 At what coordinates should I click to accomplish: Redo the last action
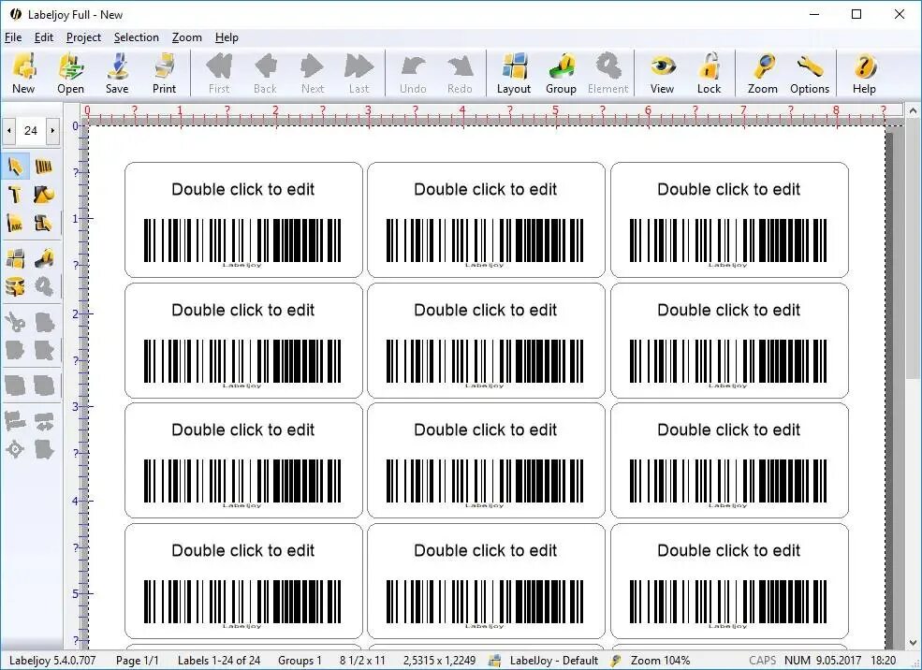pos(460,73)
